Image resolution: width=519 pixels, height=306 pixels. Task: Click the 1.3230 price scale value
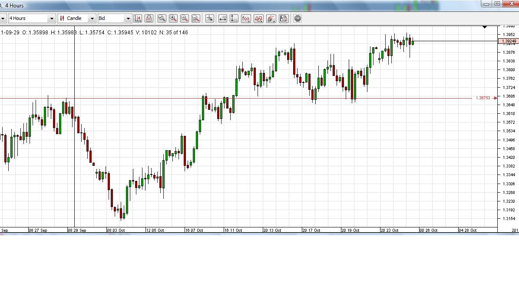point(509,201)
